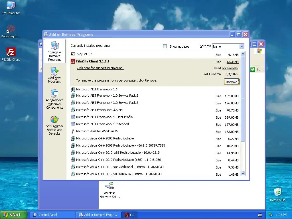Launch the FileZilla Client desktop shortcut

(11, 54)
